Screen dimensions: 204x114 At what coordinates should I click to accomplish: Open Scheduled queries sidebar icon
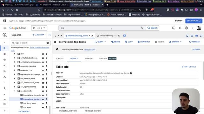4,60
